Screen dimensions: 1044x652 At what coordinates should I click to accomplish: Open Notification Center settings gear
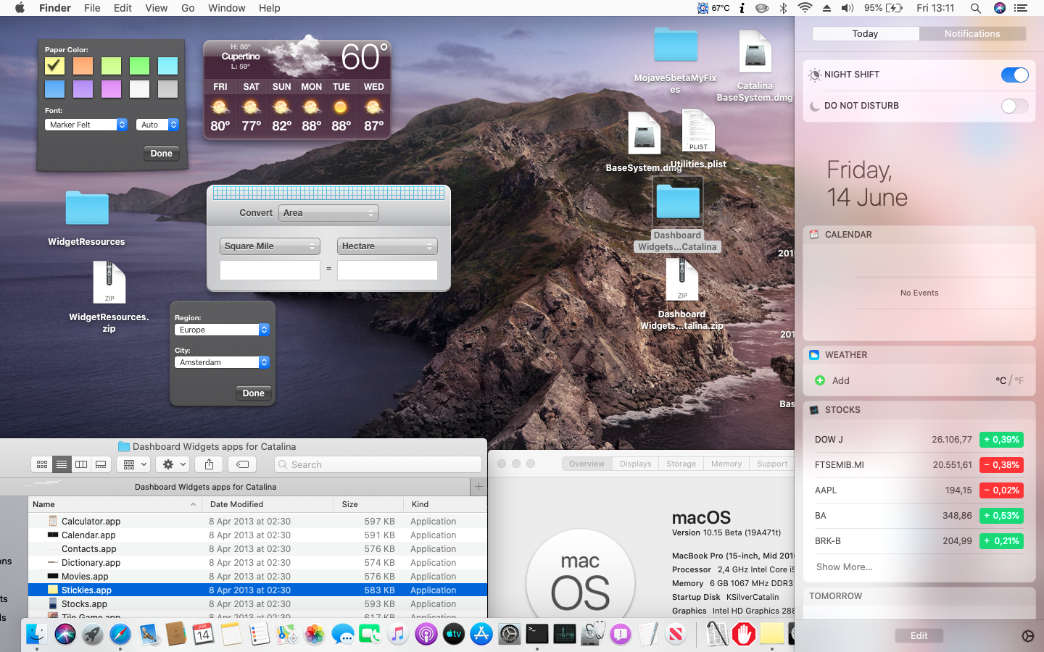(1027, 636)
